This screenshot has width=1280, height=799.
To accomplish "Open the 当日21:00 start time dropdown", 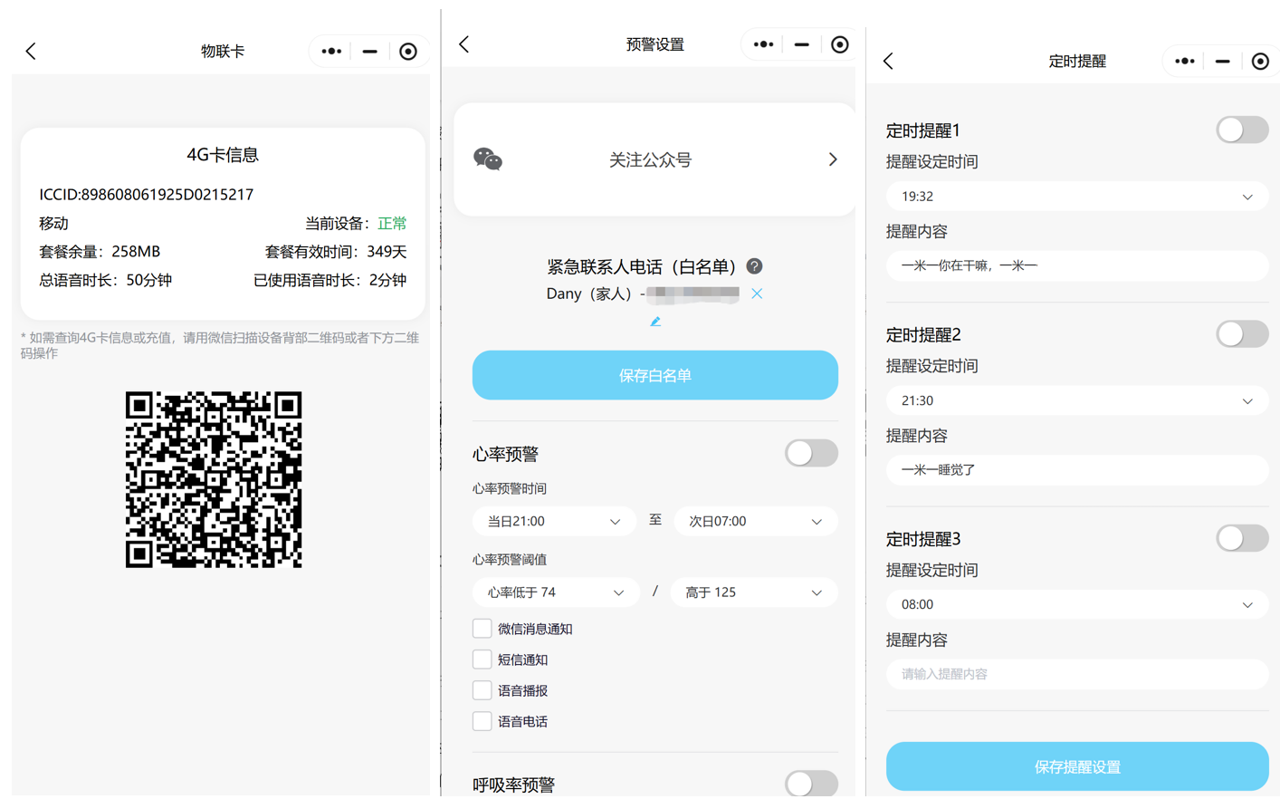I will pyautogui.click(x=553, y=522).
